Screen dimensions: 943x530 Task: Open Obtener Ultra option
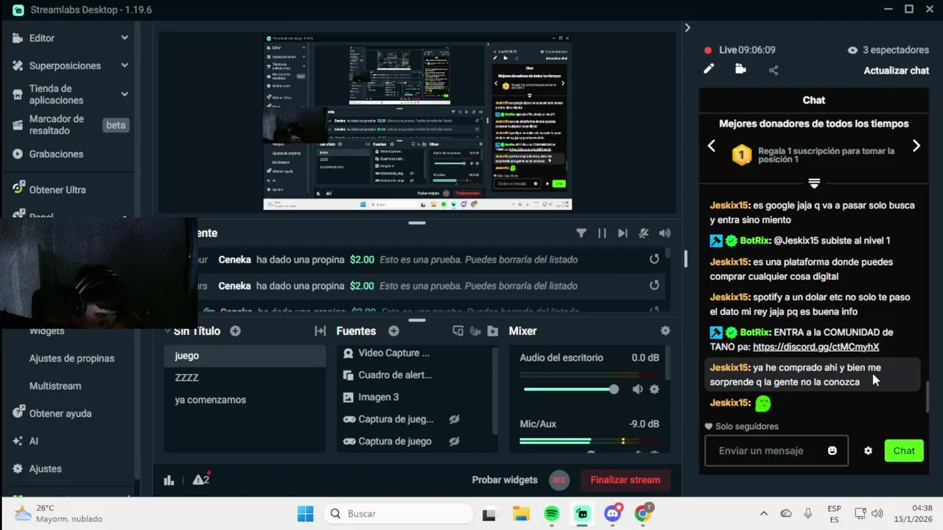pyautogui.click(x=57, y=189)
